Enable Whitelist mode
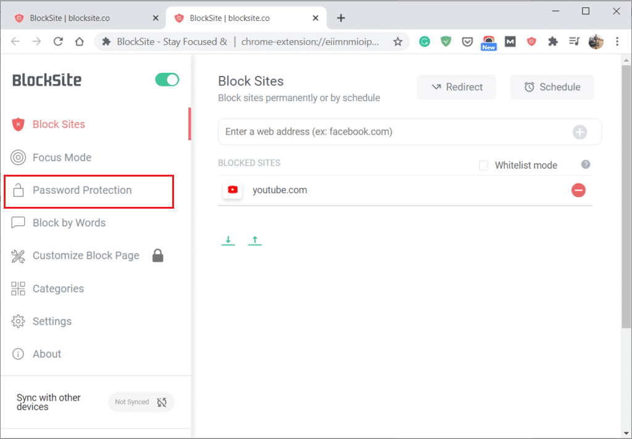The image size is (632, 439). pyautogui.click(x=483, y=165)
